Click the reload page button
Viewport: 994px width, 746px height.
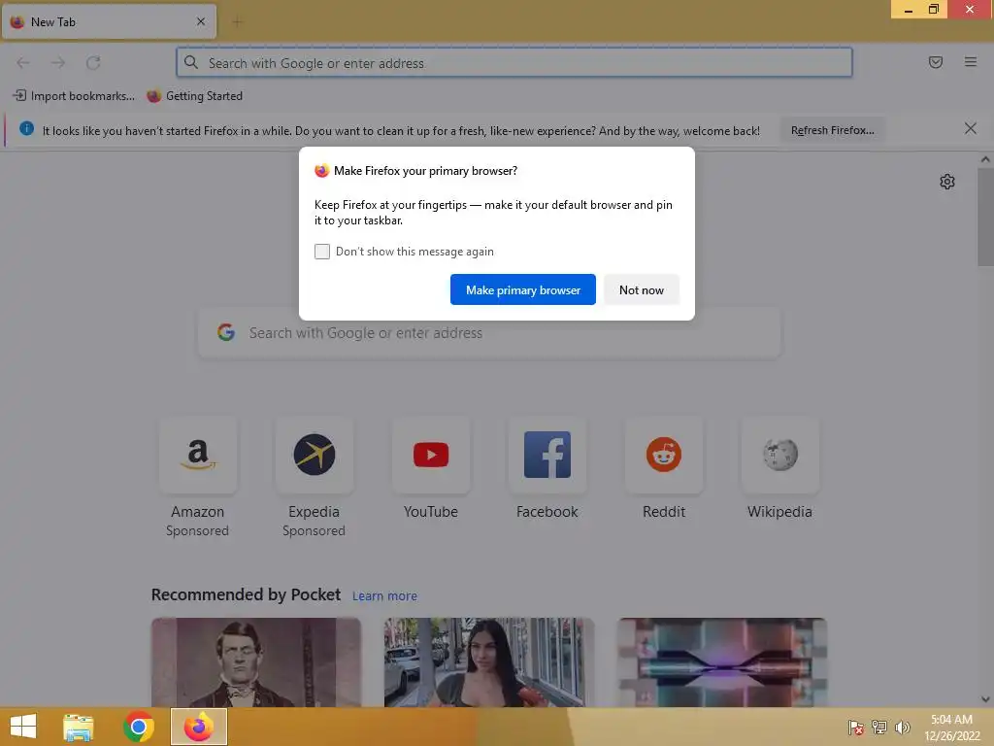[x=93, y=62]
